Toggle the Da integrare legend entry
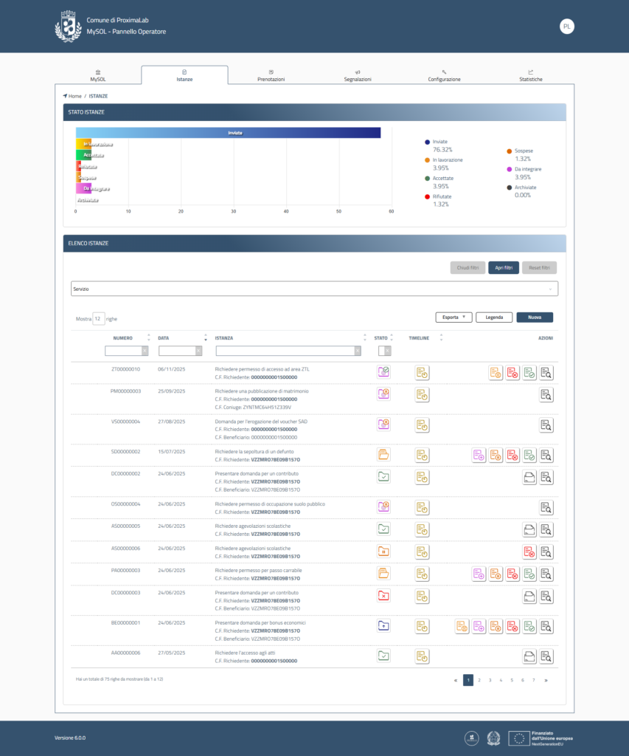 tap(527, 169)
